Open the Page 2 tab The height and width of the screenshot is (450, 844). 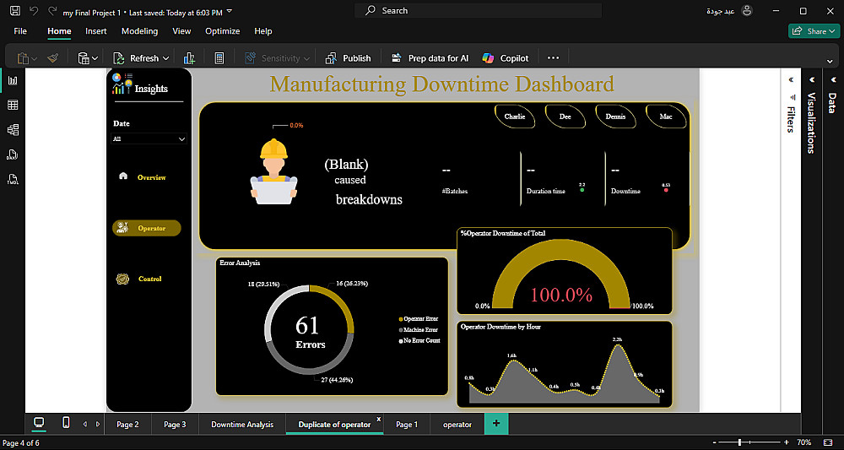[x=127, y=424]
